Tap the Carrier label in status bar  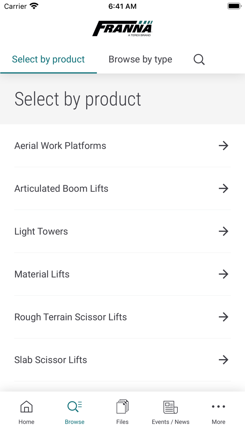point(13,6)
